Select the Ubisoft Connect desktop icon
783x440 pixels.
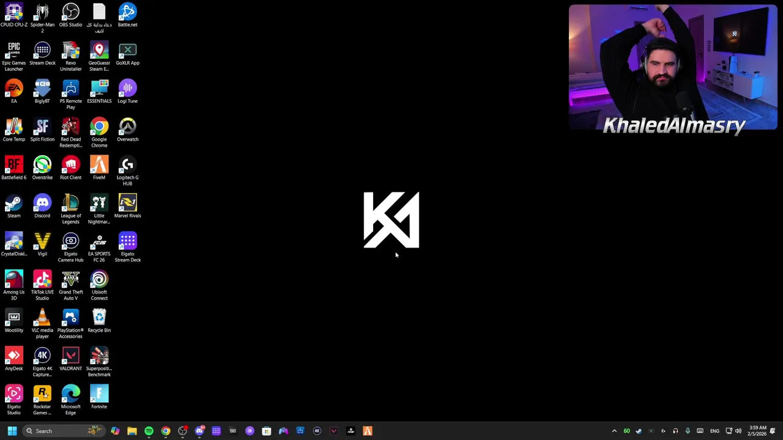point(99,286)
